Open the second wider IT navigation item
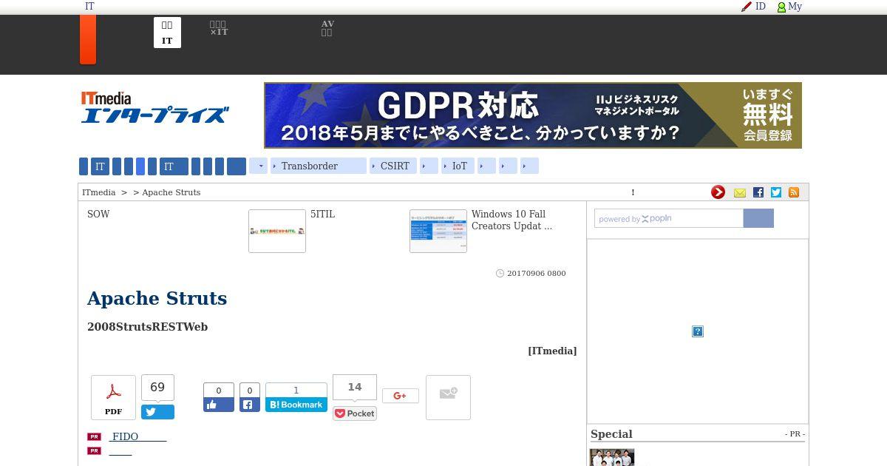The width and height of the screenshot is (887, 466). click(x=174, y=166)
